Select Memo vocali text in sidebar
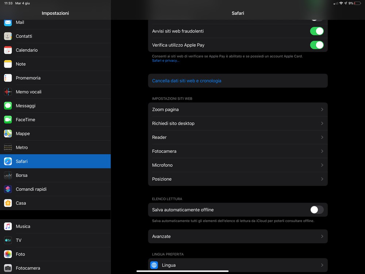This screenshot has width=365, height=274. coord(28,92)
